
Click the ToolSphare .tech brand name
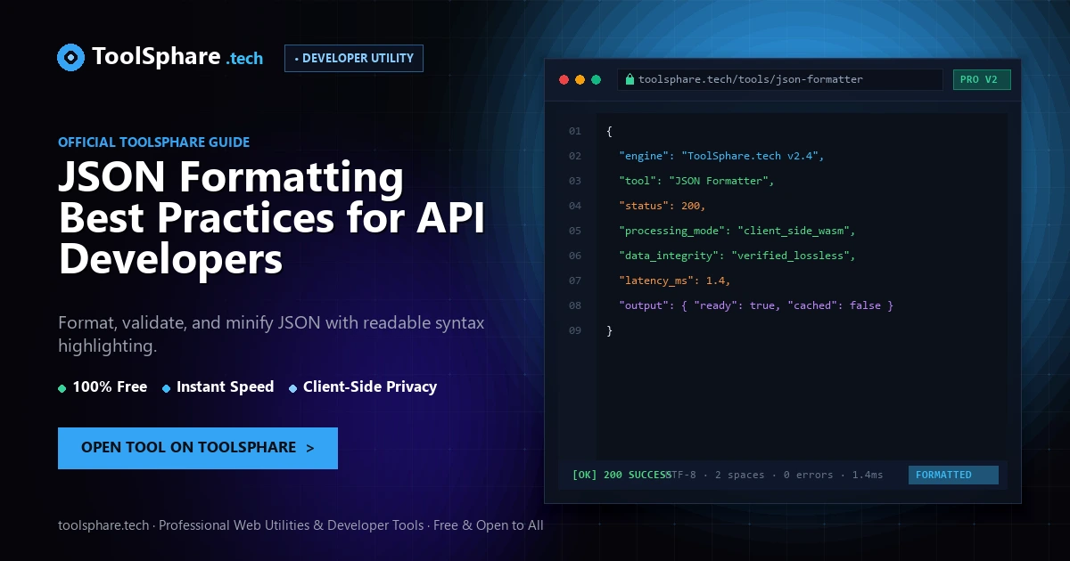point(178,58)
